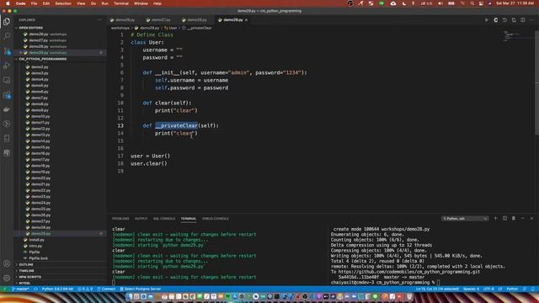
Task: Click the master branch status bar item
Action: coord(20,289)
